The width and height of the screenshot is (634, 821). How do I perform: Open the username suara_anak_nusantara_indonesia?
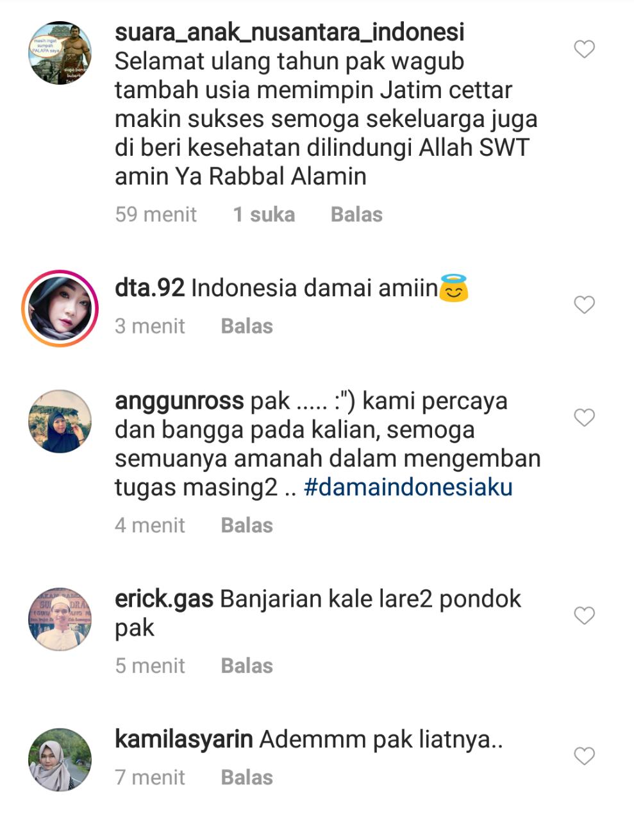click(290, 32)
